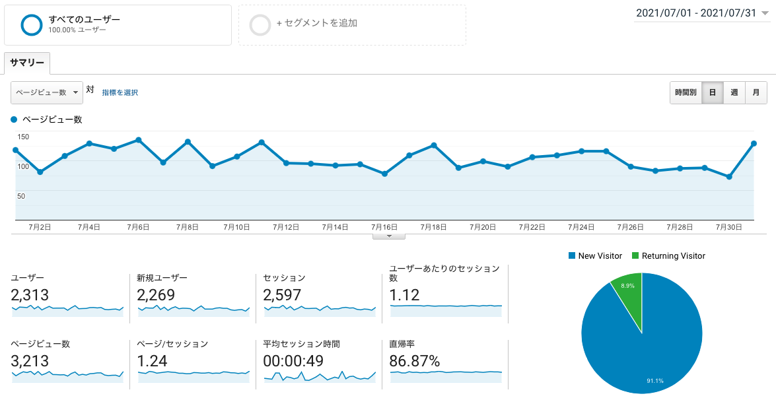Open the ページビュー数 metric dropdown
The image size is (776, 400).
point(47,92)
